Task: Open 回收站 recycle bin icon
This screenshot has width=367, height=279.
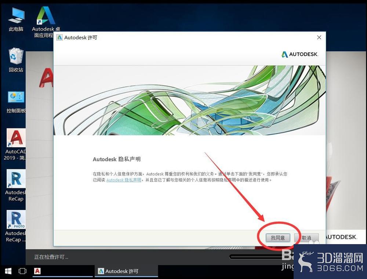Action: tap(16, 60)
